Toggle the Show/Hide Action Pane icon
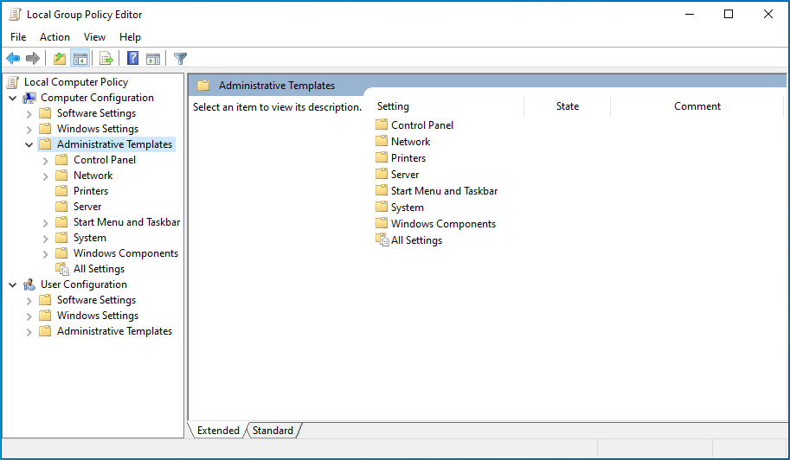The height and width of the screenshot is (460, 790). pyautogui.click(x=153, y=59)
